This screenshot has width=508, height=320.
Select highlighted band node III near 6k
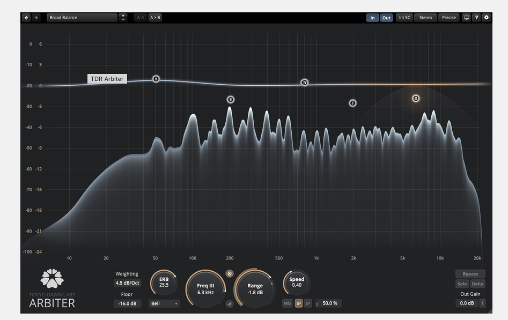[x=416, y=99]
